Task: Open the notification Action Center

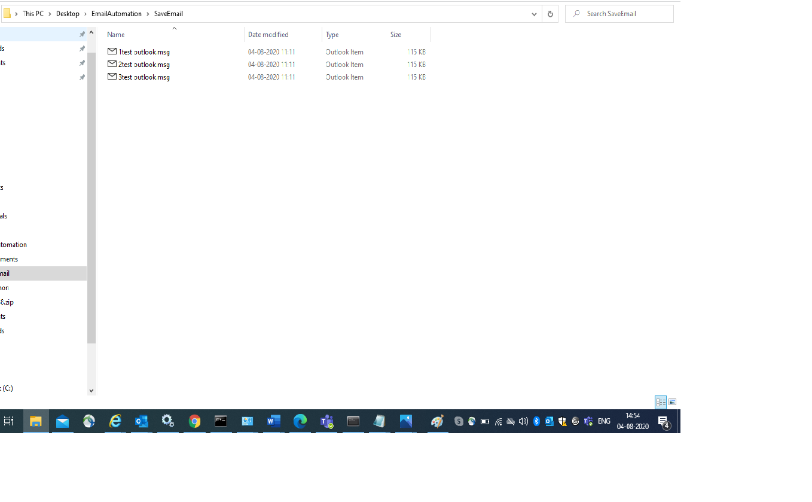Action: pyautogui.click(x=663, y=422)
